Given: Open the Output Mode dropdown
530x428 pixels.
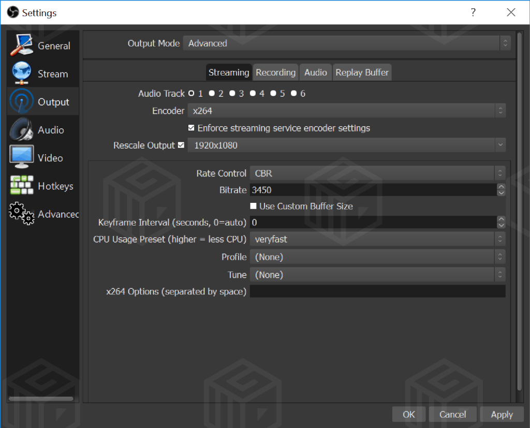Looking at the screenshot, I should [347, 43].
